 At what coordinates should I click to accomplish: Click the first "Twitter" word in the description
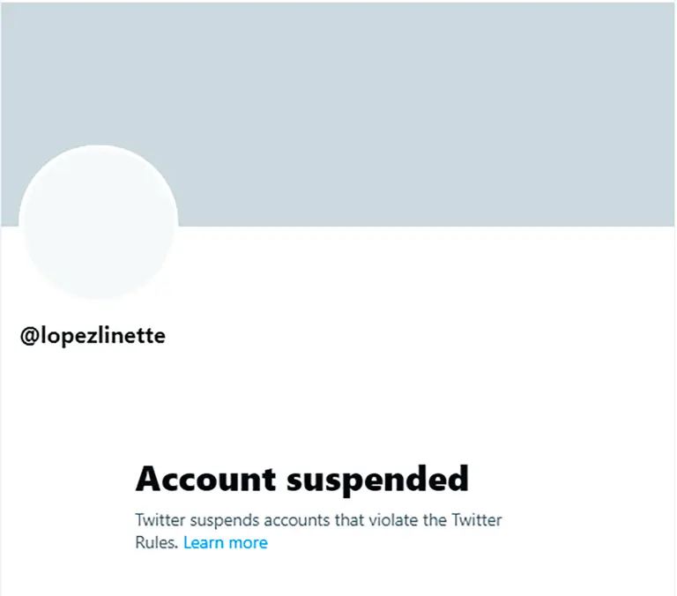(161, 519)
